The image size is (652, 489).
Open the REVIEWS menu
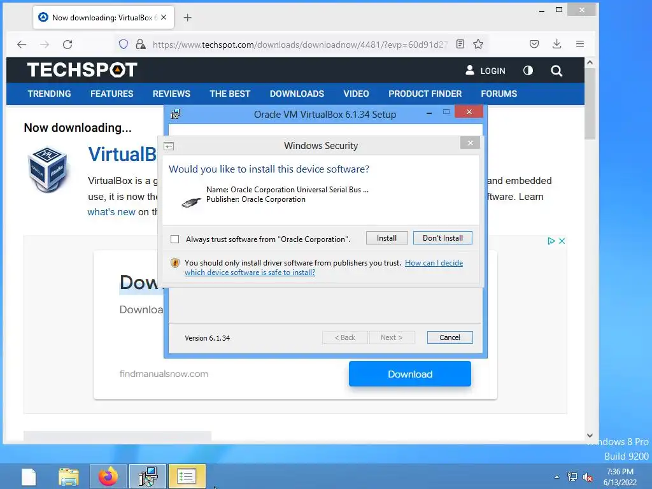pos(171,94)
